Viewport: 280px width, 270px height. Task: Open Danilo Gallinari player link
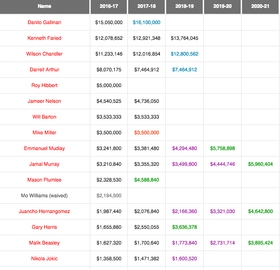click(x=44, y=22)
